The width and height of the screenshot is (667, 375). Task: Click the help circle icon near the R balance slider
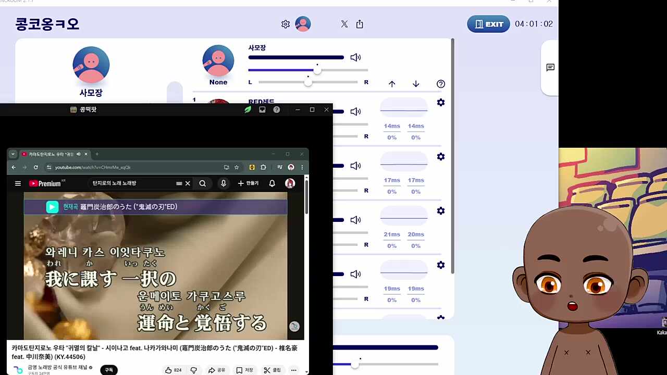[x=440, y=83]
